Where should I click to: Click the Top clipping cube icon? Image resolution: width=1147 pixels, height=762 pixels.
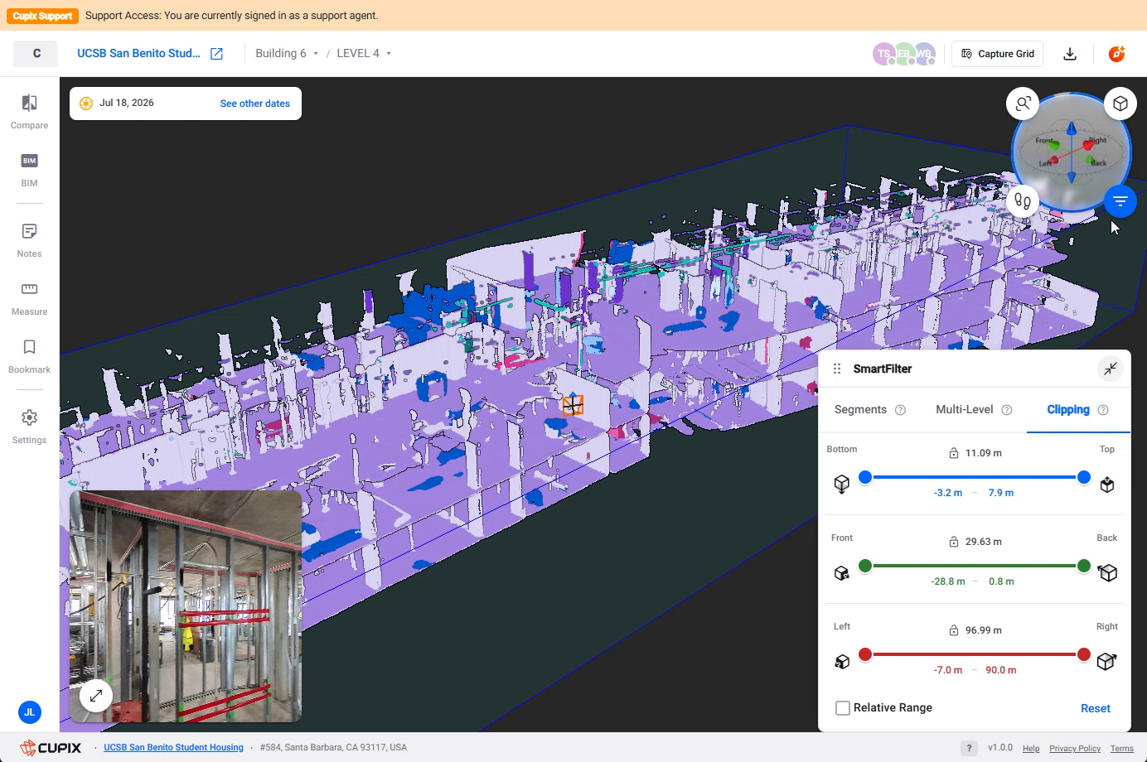click(1107, 485)
